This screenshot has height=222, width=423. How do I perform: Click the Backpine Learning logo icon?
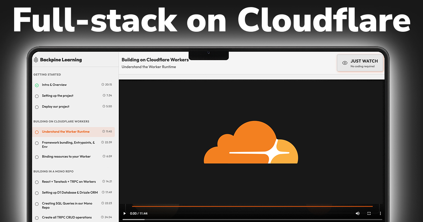(x=36, y=60)
